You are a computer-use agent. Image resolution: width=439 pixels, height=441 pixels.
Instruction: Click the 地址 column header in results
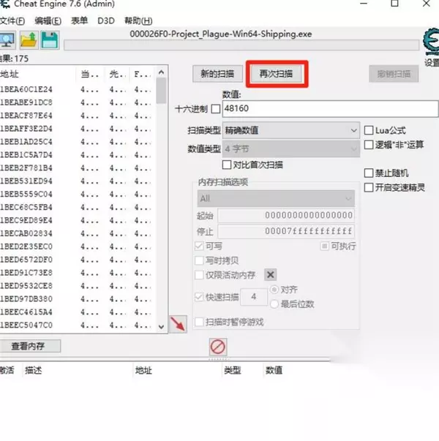(38, 75)
